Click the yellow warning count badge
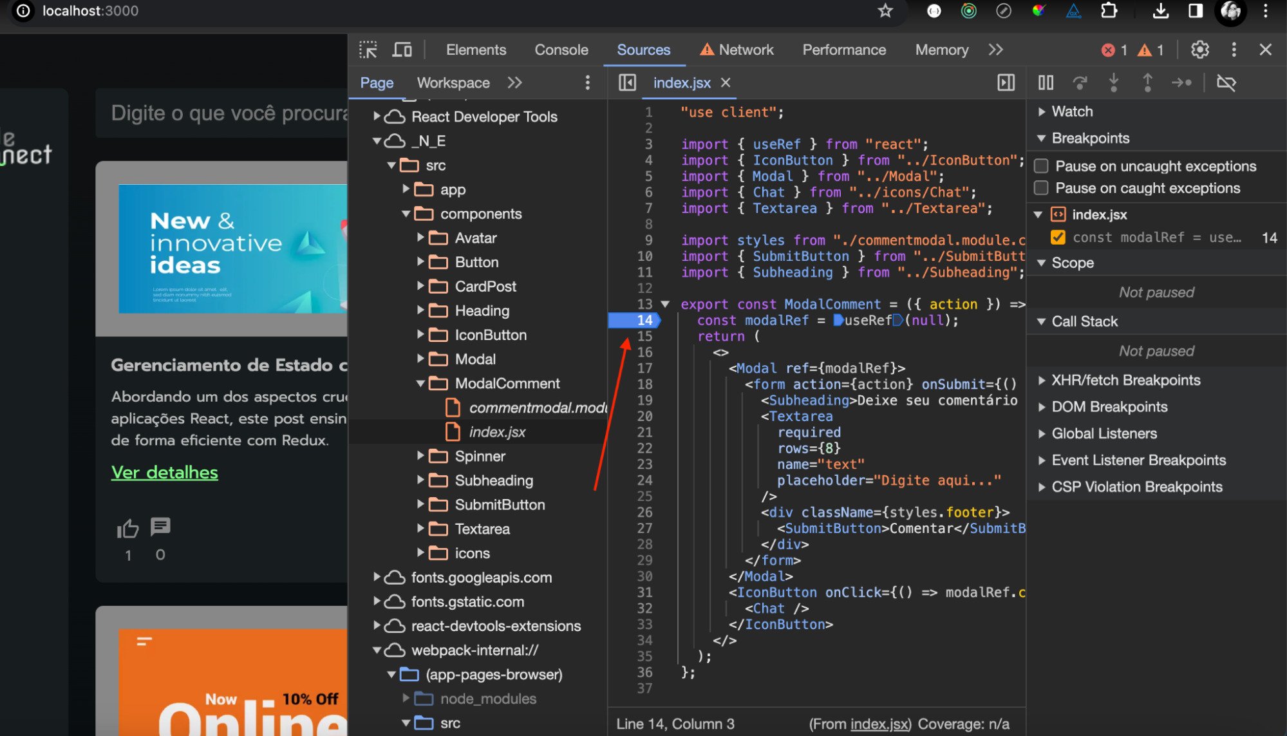 (1151, 50)
